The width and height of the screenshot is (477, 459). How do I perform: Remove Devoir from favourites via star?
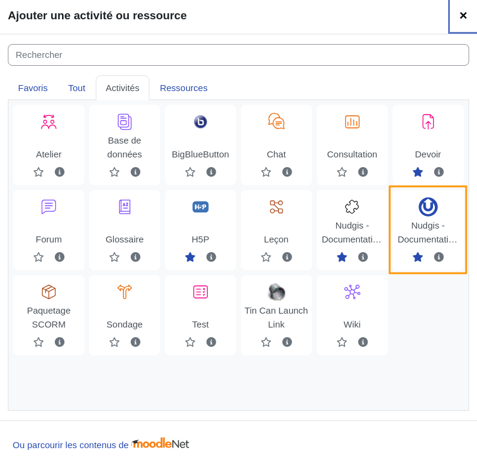[x=418, y=172]
